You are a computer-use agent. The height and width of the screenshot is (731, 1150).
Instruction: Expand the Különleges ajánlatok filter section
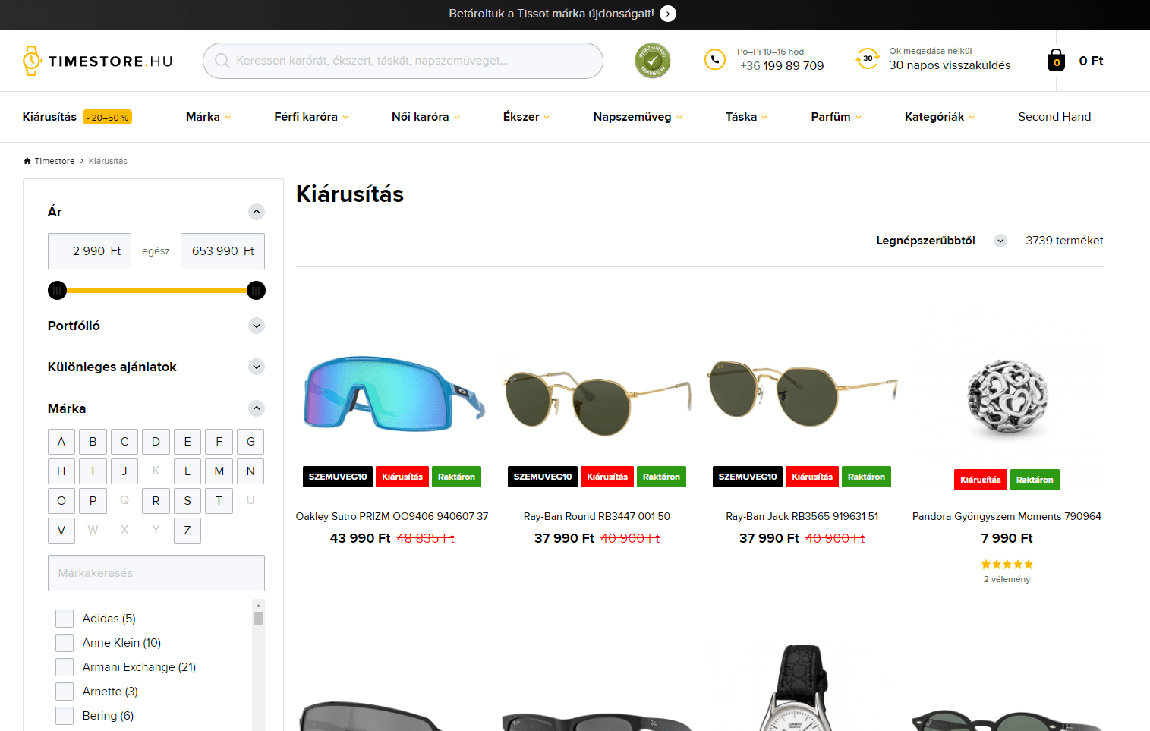click(257, 367)
